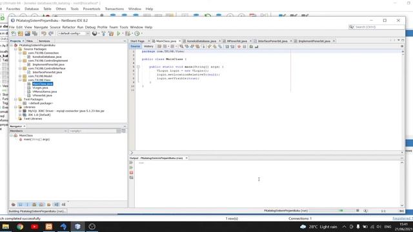Viewport: 413px width, 232px height.
Task: Toggle Fully Qualified Names filter in Navigator
Action: click(49, 204)
